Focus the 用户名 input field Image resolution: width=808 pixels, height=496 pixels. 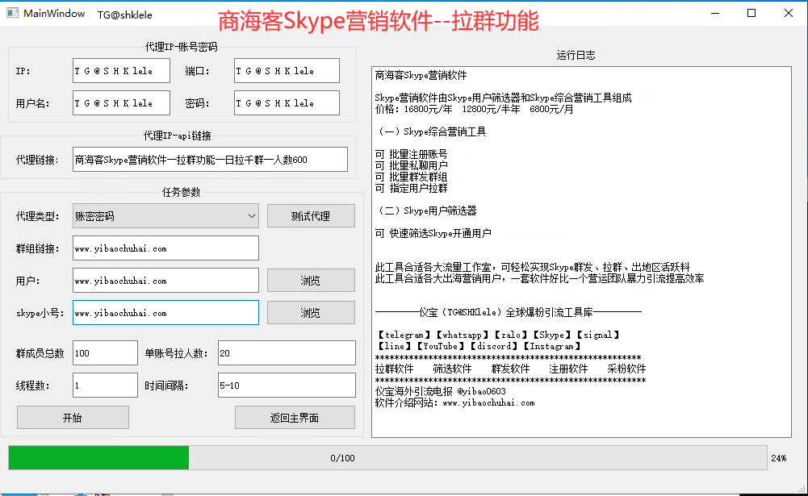[x=121, y=103]
